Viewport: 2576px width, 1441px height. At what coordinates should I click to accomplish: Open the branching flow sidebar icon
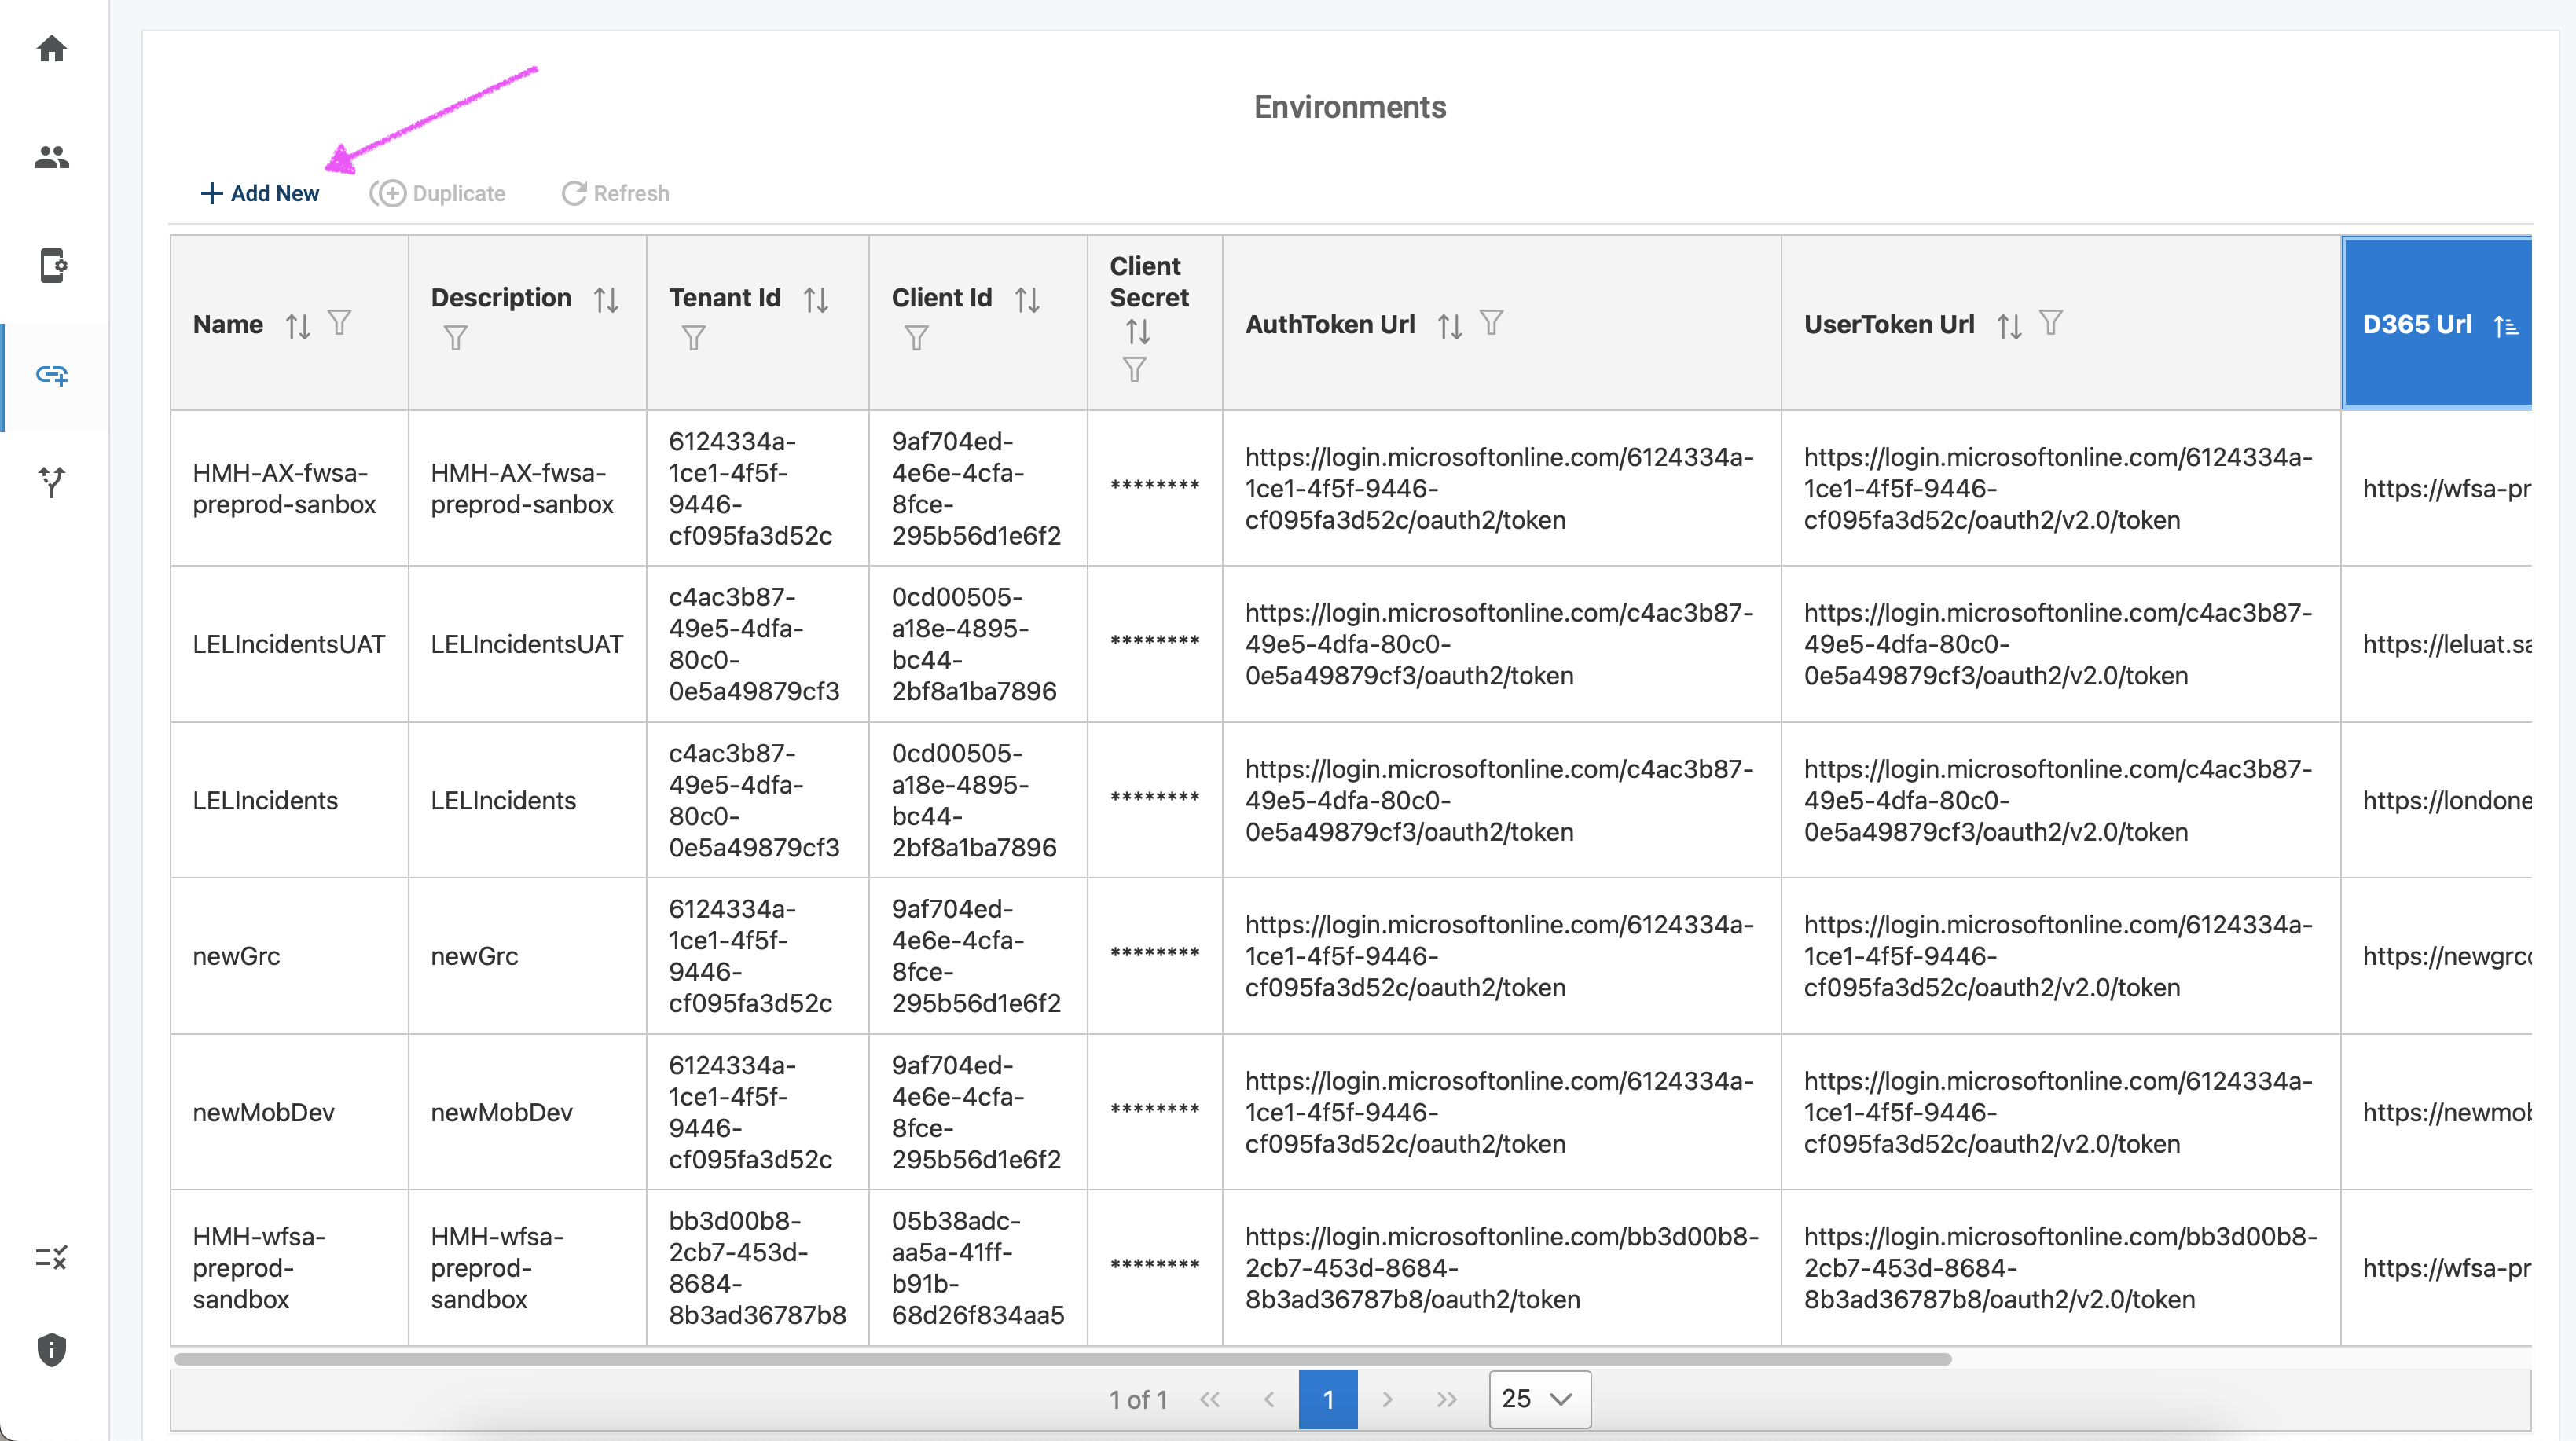pyautogui.click(x=51, y=482)
